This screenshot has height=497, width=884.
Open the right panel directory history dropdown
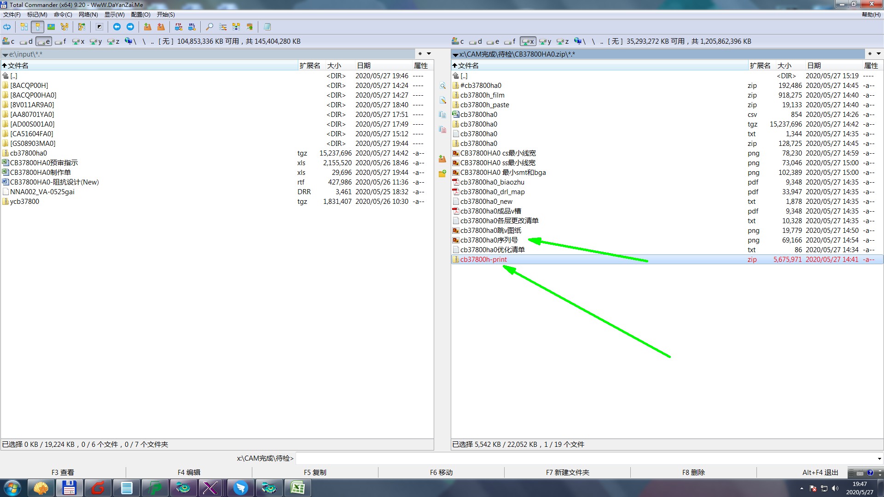pyautogui.click(x=878, y=54)
